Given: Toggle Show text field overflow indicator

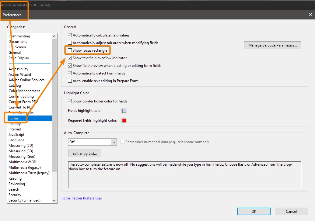Looking at the screenshot, I should (70, 58).
